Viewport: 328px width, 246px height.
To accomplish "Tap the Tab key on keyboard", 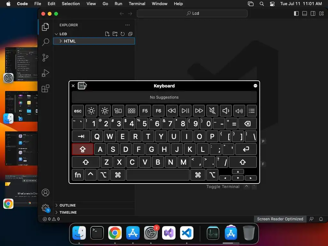I will [x=81, y=136].
